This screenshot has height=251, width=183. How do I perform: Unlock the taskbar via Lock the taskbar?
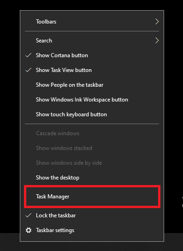pyautogui.click(x=92, y=215)
